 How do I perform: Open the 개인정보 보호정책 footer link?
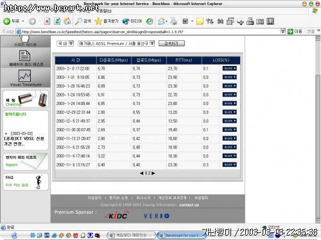pos(172,198)
